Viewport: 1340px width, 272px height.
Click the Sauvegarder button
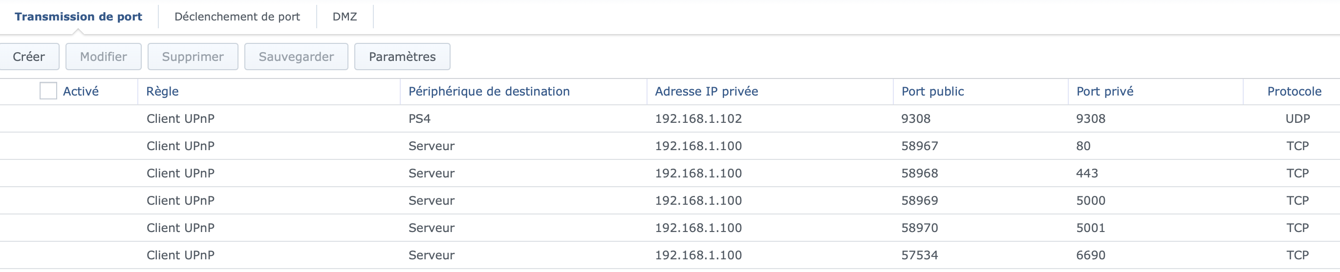tap(296, 57)
